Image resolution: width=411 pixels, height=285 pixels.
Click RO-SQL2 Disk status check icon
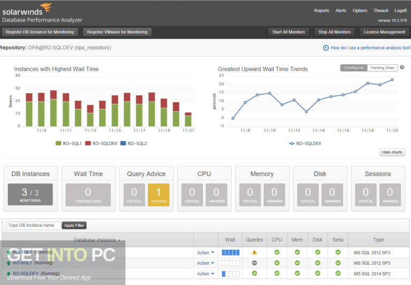click(x=318, y=263)
